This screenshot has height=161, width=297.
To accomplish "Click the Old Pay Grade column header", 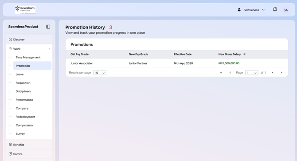I will coord(79,54).
